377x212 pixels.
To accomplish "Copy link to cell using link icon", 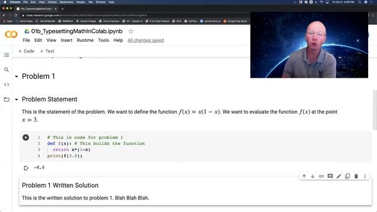I will pyautogui.click(x=321, y=176).
